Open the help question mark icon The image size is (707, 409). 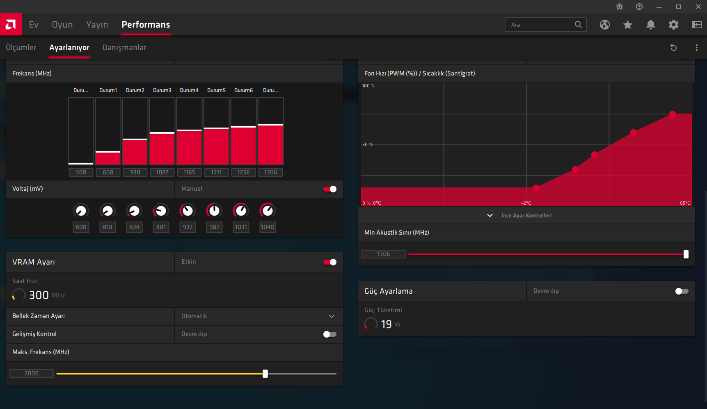click(639, 7)
